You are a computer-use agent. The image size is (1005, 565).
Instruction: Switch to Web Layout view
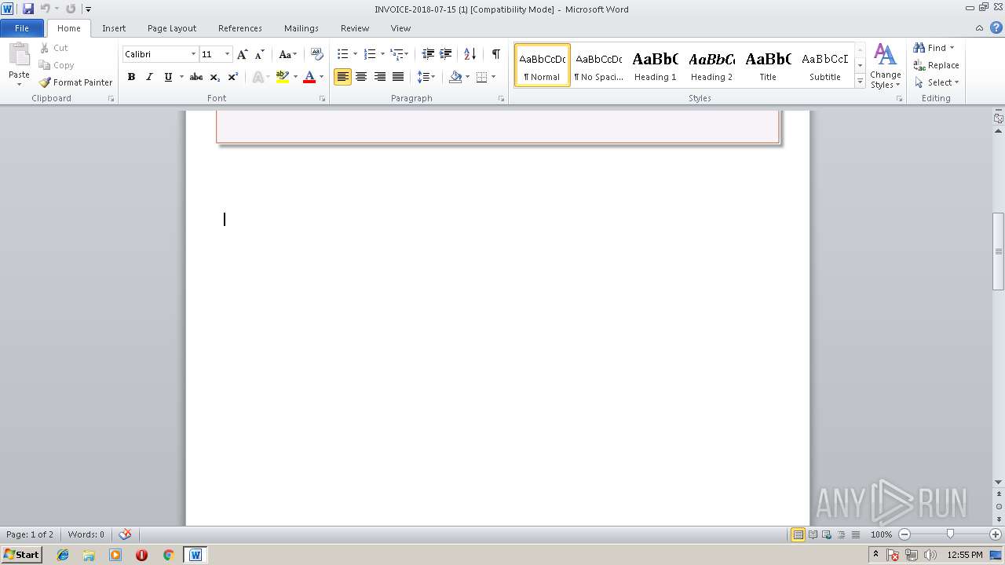click(x=827, y=534)
